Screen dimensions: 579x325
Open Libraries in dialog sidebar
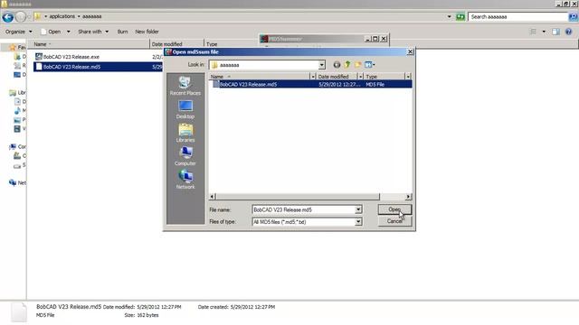pos(185,133)
